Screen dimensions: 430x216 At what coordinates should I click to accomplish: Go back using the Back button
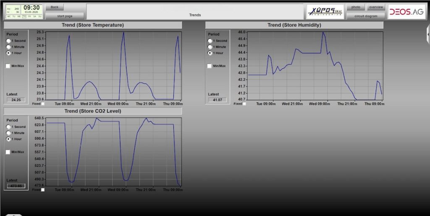55,7
